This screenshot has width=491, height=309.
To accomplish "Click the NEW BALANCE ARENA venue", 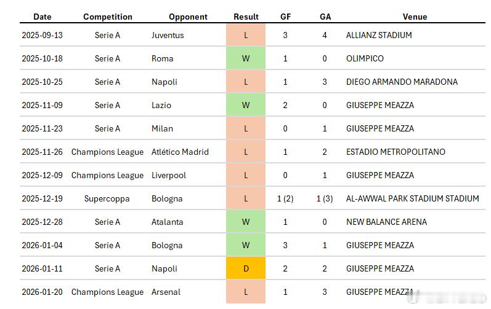I will pos(386,222).
